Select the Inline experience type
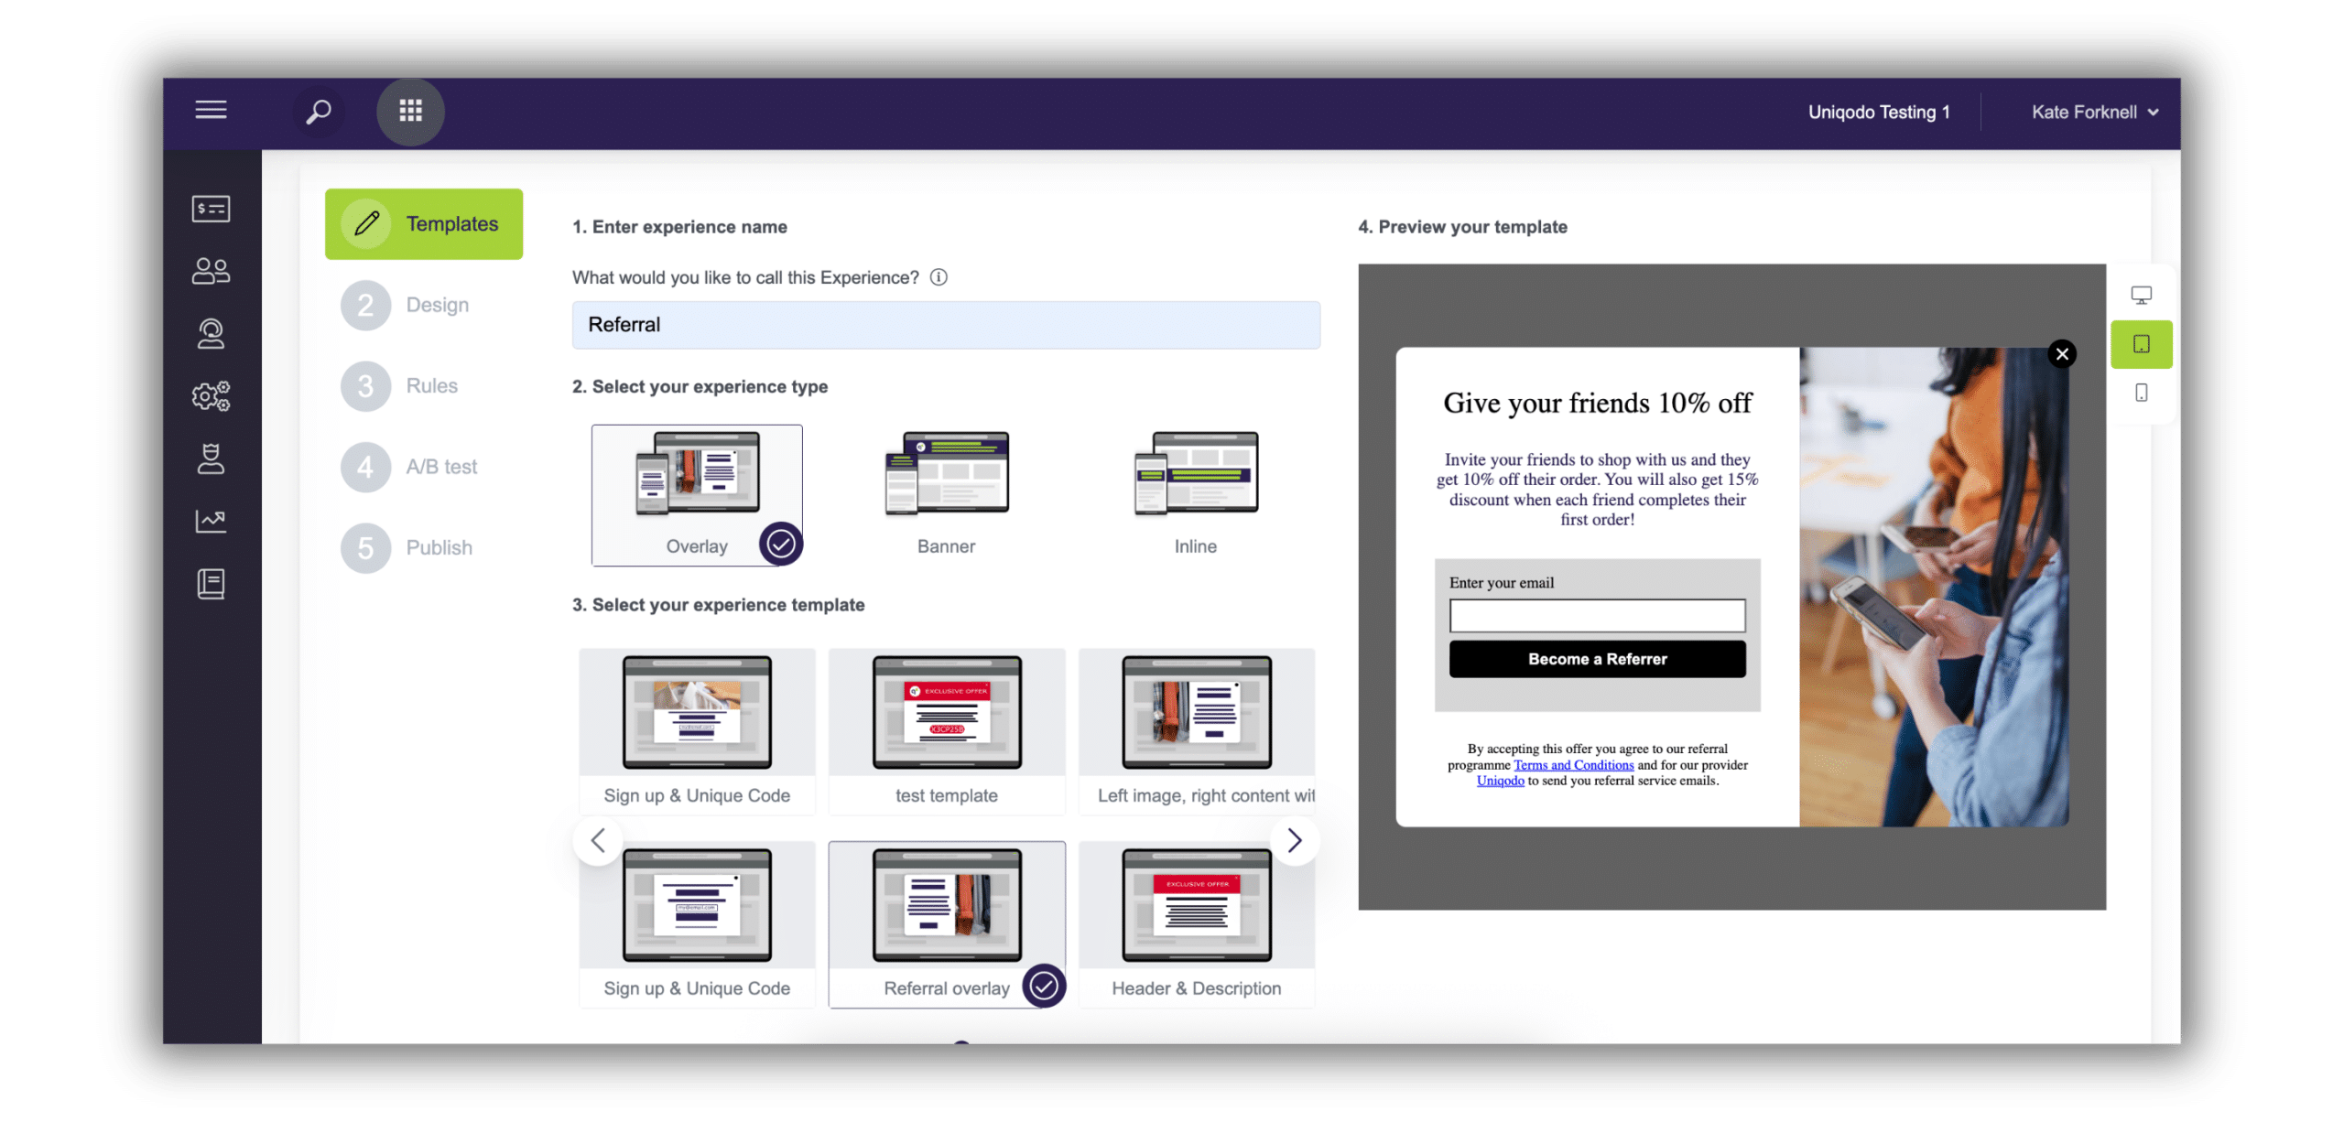The image size is (2344, 1122). [1195, 494]
